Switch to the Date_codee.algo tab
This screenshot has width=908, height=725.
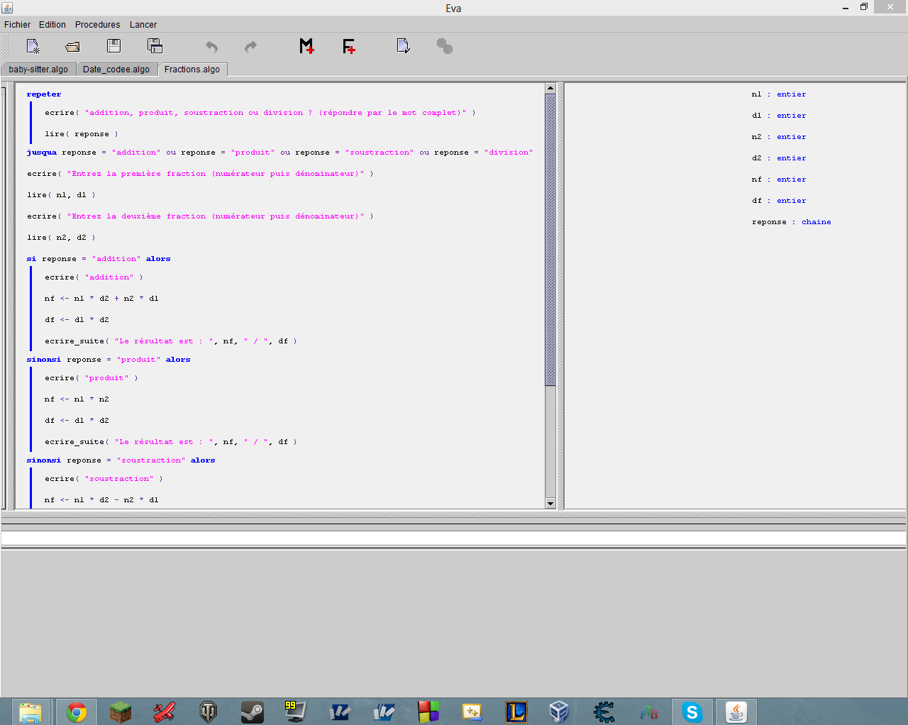coord(116,70)
